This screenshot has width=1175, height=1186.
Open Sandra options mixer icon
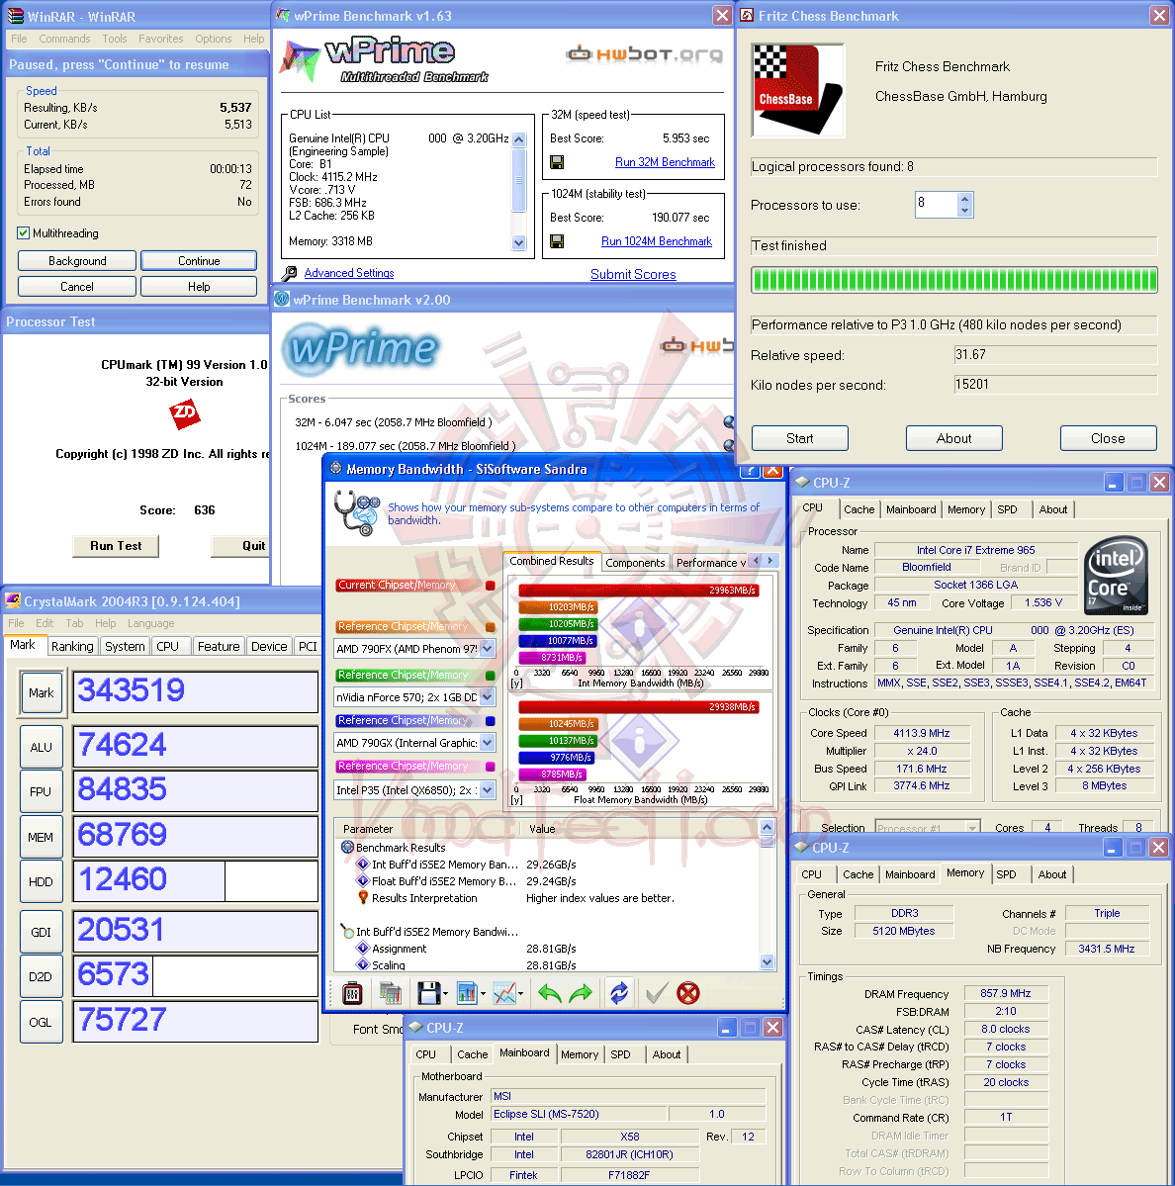pos(352,993)
